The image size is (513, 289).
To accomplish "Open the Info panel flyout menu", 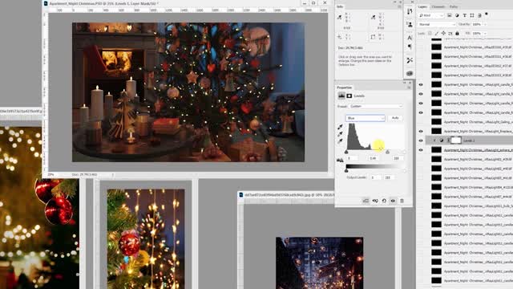I will tap(399, 6).
